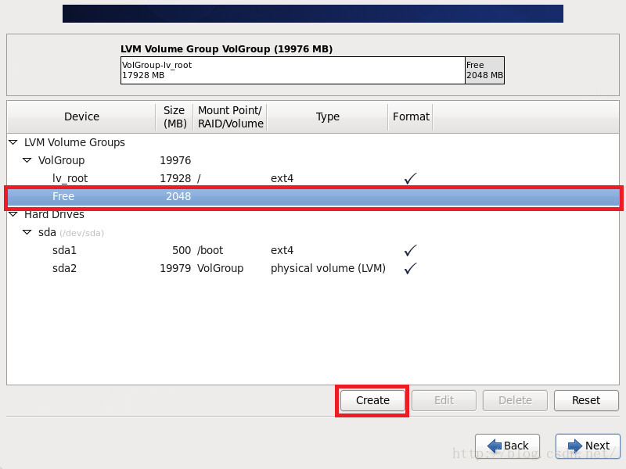Select the VolGroup row label
Screen dimensions: 626x469
[x=62, y=160]
